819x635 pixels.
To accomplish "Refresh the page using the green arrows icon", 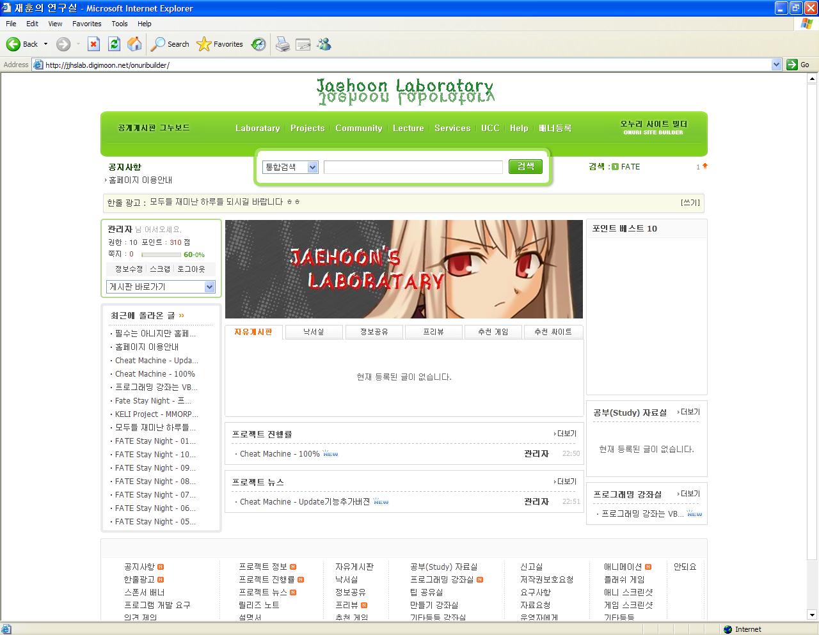I will [x=114, y=44].
